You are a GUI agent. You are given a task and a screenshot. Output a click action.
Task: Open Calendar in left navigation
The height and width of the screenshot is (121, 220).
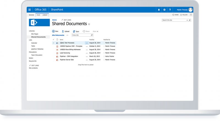[34, 43]
